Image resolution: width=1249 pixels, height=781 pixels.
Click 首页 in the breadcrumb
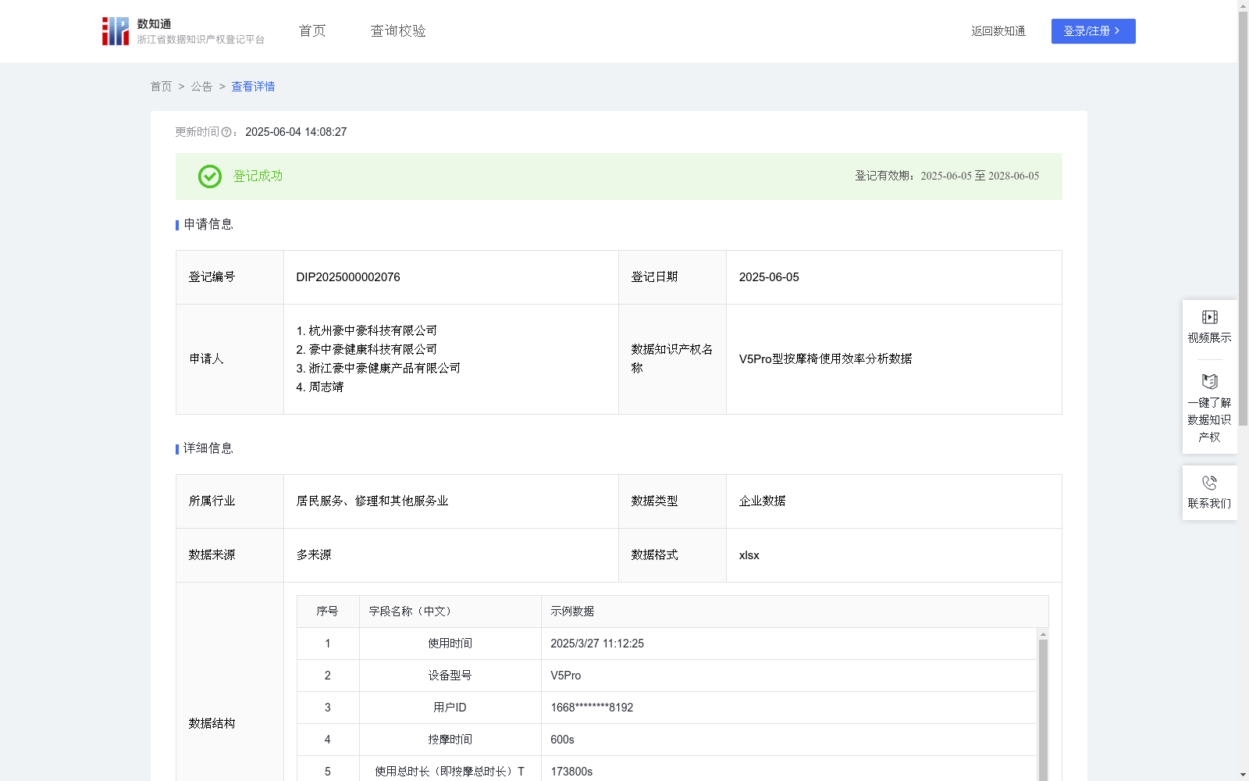pyautogui.click(x=161, y=87)
